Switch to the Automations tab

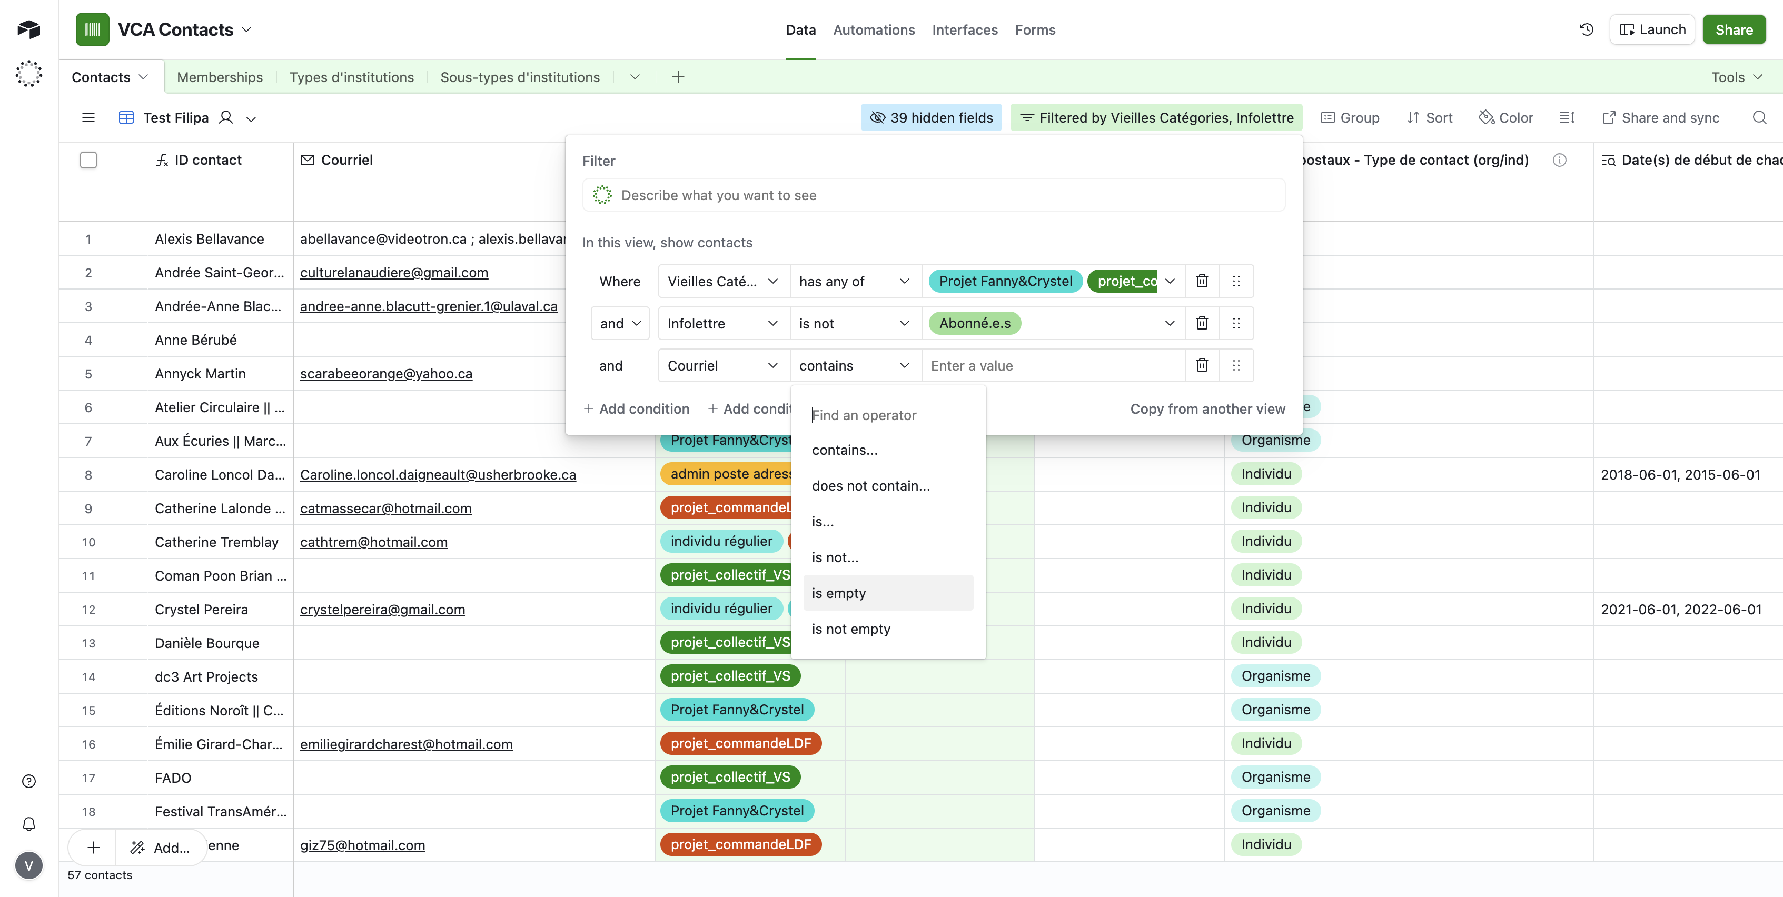(874, 30)
